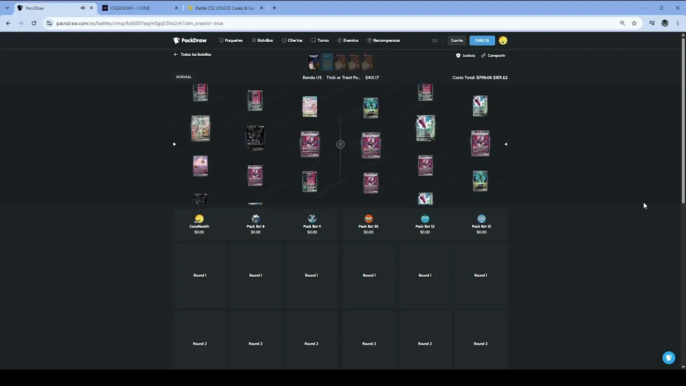Go back to Todas las Batallas
Viewport: 686px width, 386px height.
192,55
